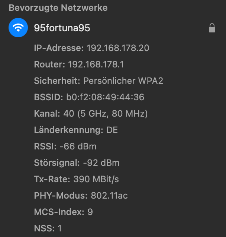
Task: Click the Störsignal -92 dBm row
Action: tap(77, 163)
